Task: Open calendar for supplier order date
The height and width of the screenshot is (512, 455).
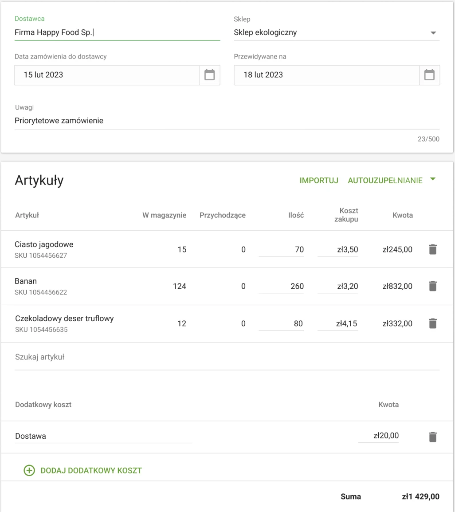Action: (209, 75)
